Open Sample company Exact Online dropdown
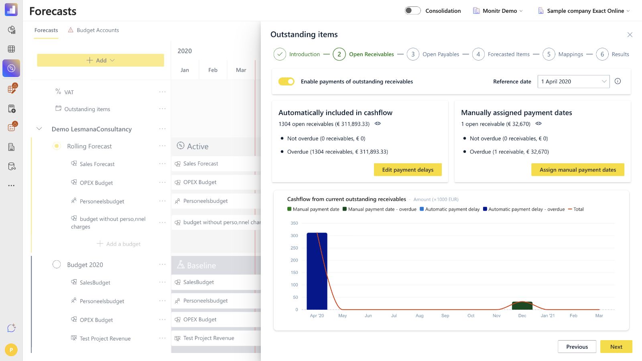Screen dimensions: 642x361 point(584,11)
